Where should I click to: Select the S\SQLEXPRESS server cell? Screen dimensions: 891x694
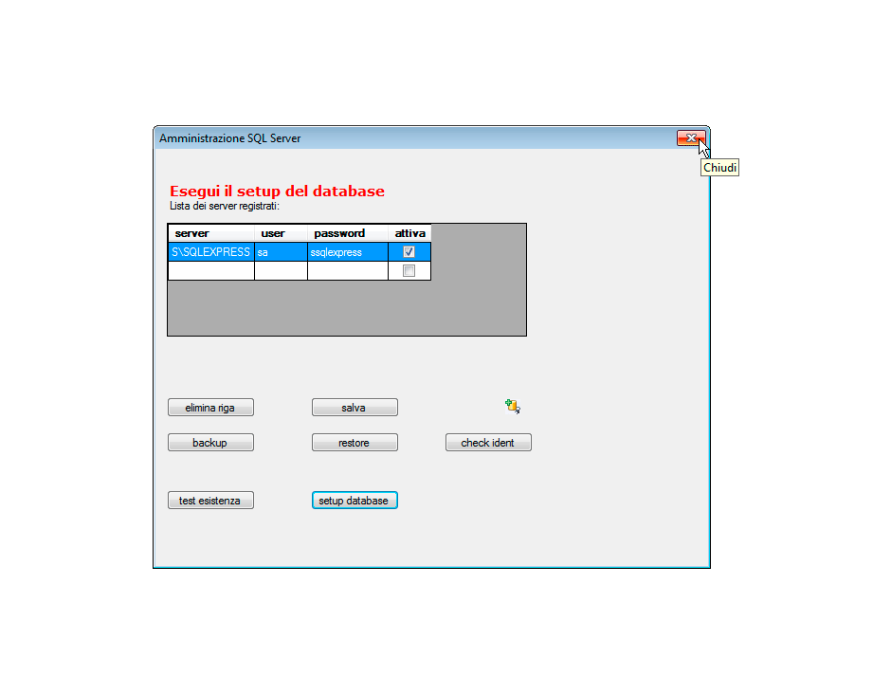pos(211,252)
